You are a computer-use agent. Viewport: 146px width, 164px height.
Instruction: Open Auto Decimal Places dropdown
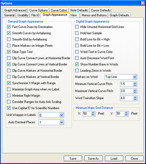click(x=62, y=122)
